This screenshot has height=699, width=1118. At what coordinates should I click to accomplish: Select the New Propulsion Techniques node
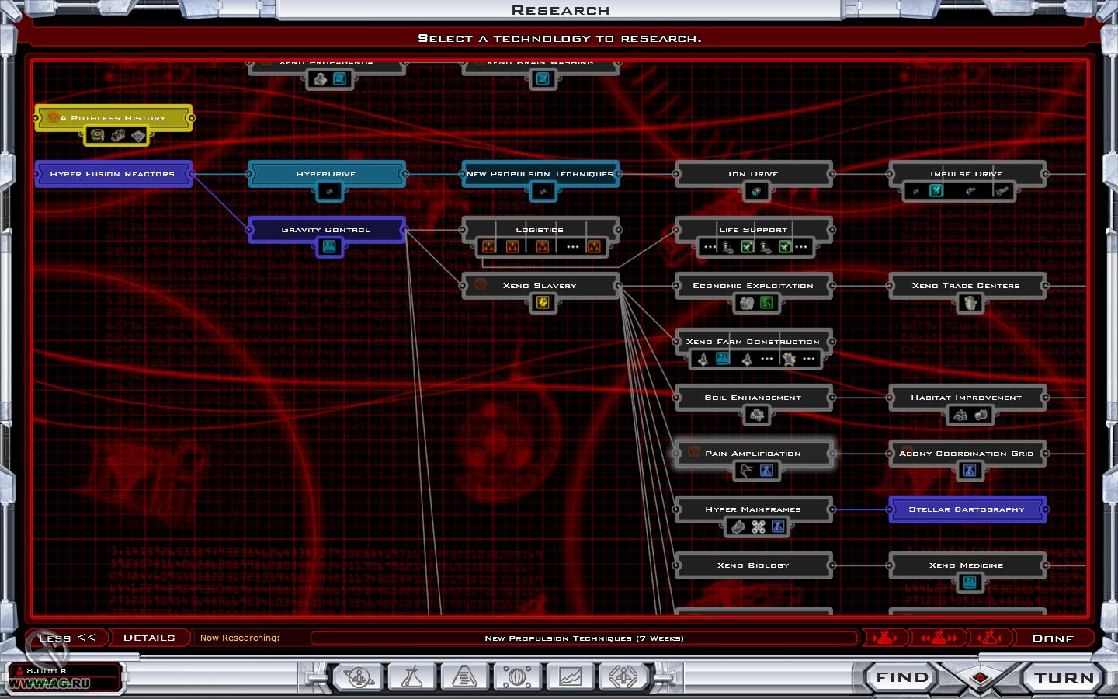540,174
